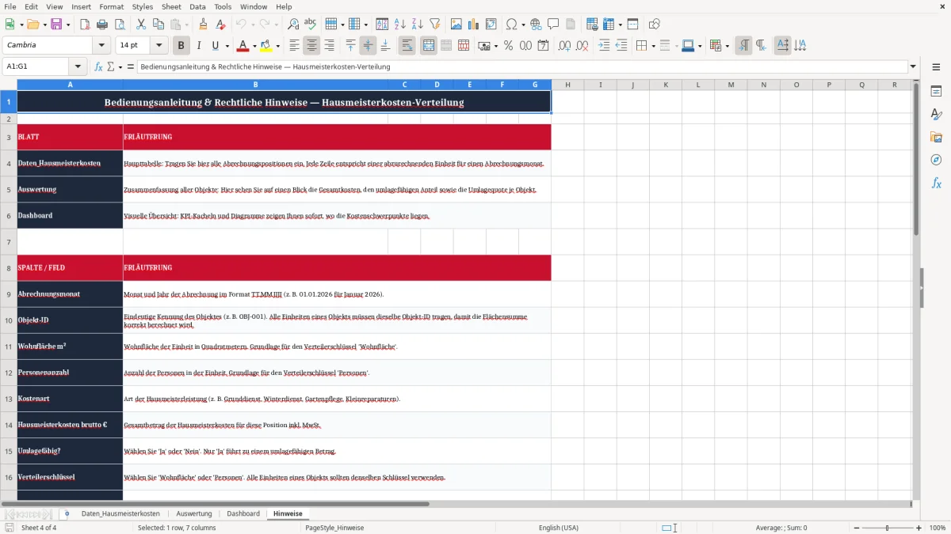This screenshot has height=534, width=951.
Task: Add a decimal place
Action: (565, 46)
